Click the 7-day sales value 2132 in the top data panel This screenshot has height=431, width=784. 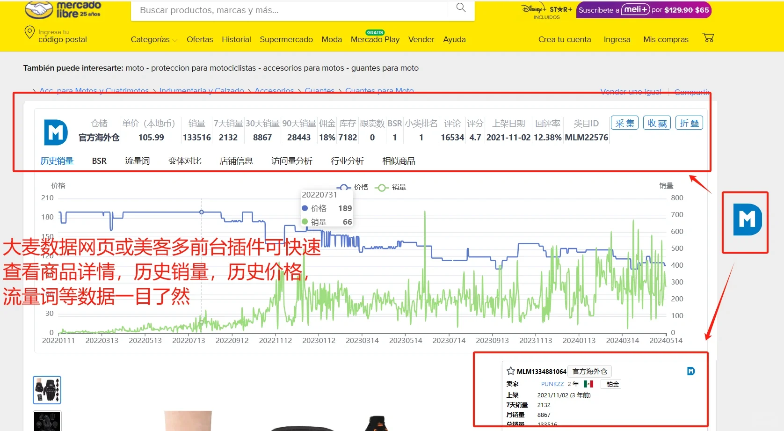tap(228, 138)
